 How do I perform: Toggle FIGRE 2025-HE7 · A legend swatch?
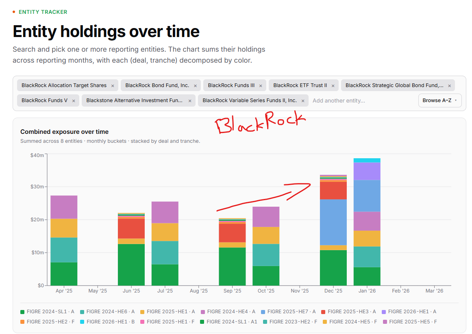pos(263,312)
